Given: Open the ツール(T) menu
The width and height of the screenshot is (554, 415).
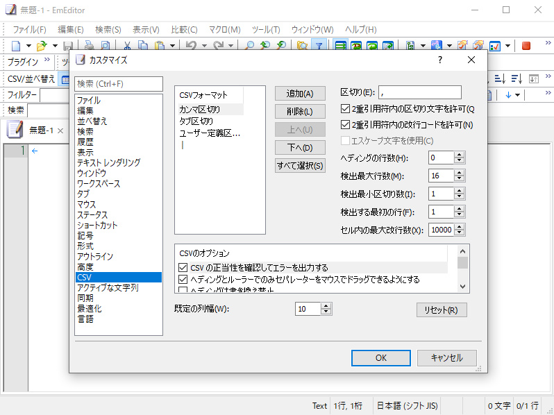Looking at the screenshot, I should coord(266,30).
